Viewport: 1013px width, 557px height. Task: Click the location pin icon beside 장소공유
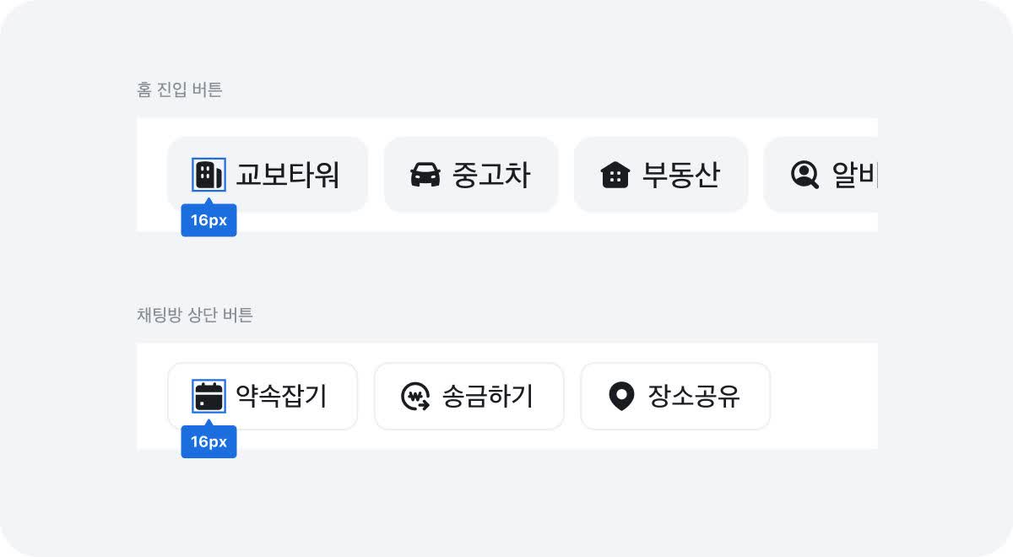pyautogui.click(x=621, y=396)
